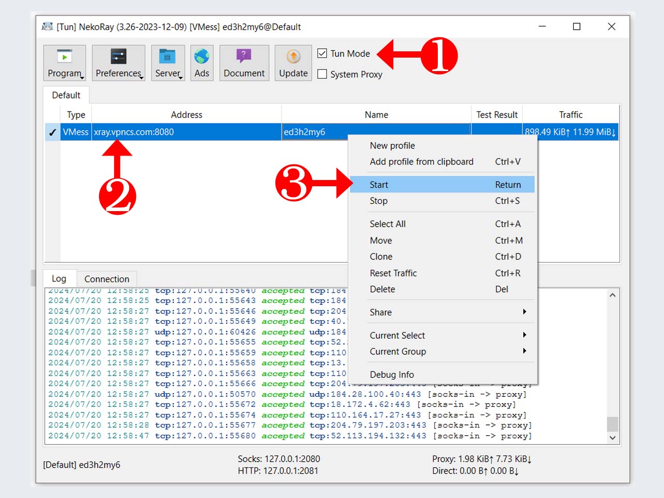Choose Reset Traffic in the context menu
The width and height of the screenshot is (664, 498).
tap(442, 273)
